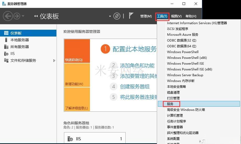
Task: Open 任务计划程序 from tools menu
Action: [176, 121]
